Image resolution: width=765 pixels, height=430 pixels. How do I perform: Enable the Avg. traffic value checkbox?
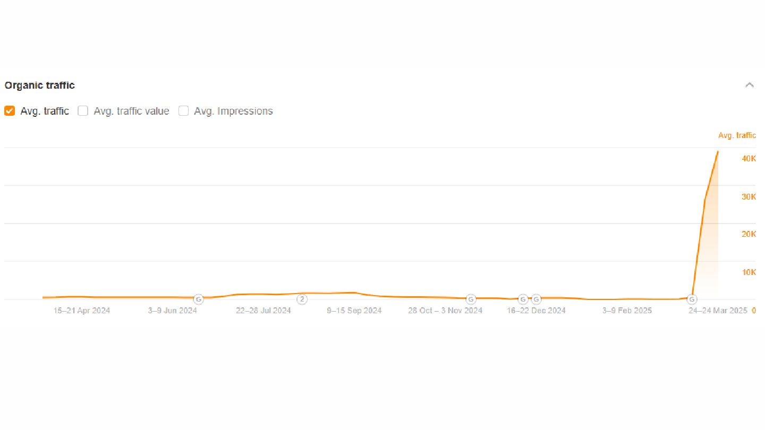tap(83, 111)
